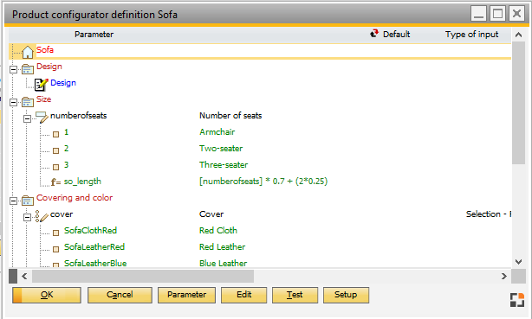Viewport: 532px width, 319px height.
Task: Click the Three-seater description text
Action: (224, 165)
